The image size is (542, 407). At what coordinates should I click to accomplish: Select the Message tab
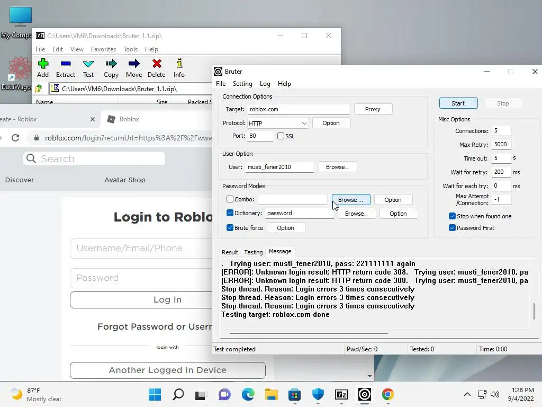[x=280, y=251]
